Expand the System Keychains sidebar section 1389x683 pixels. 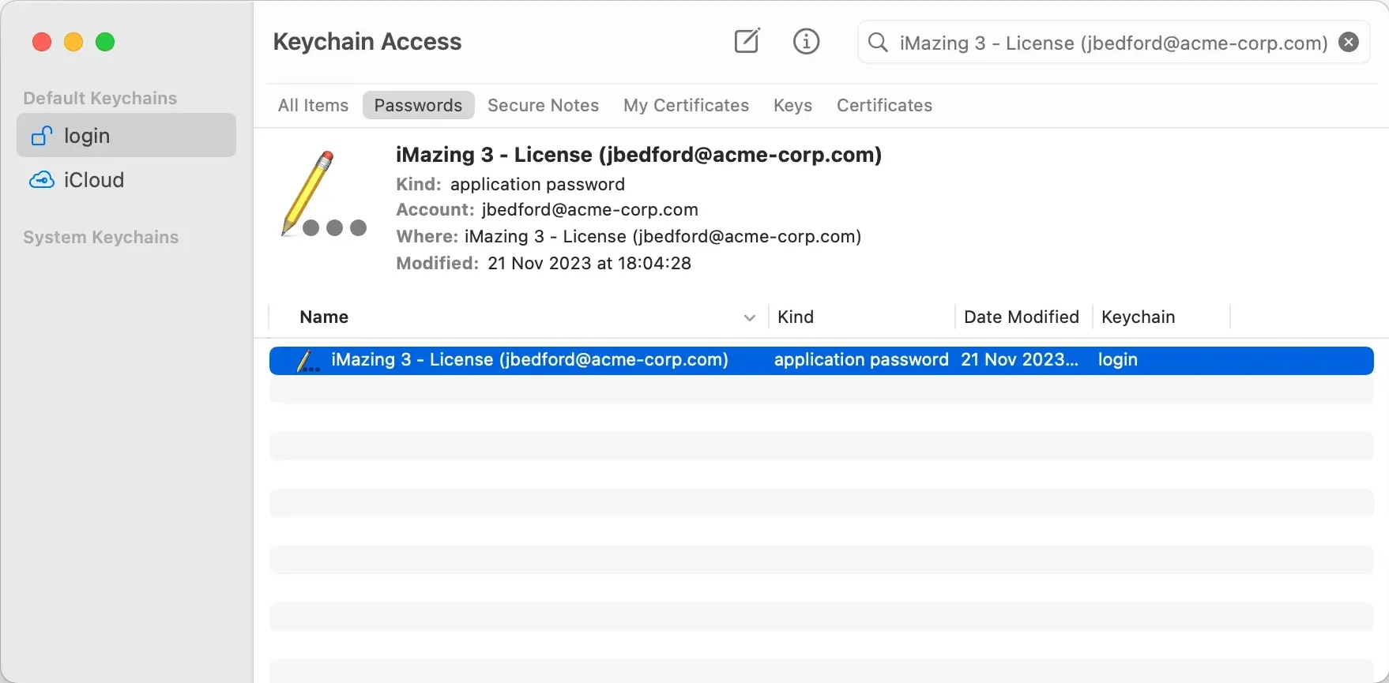click(x=101, y=237)
